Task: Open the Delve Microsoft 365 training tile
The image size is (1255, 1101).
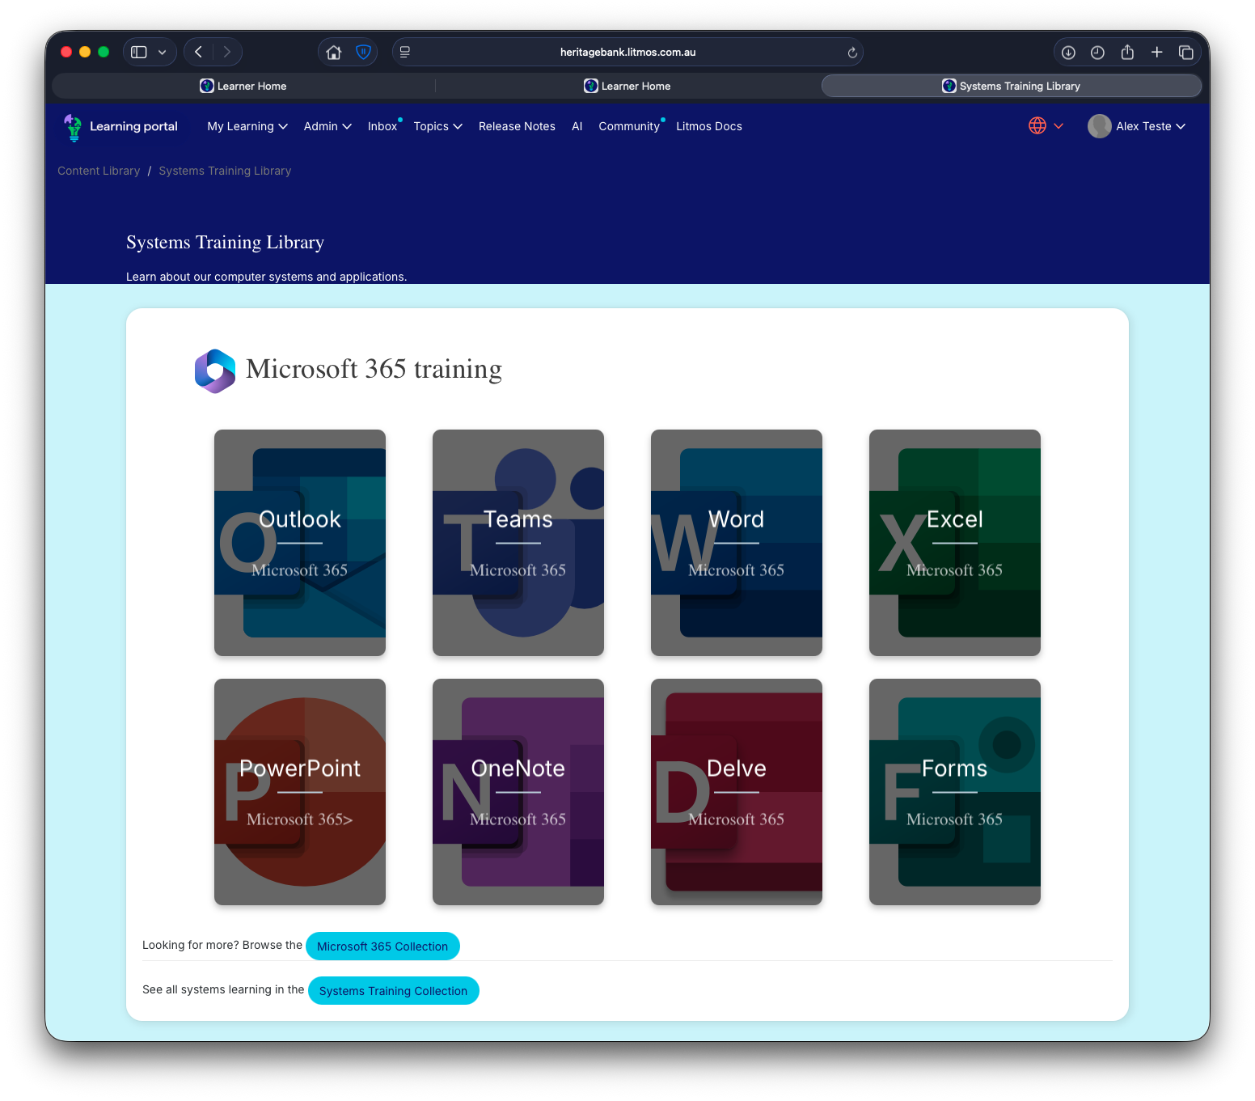Action: pos(737,792)
